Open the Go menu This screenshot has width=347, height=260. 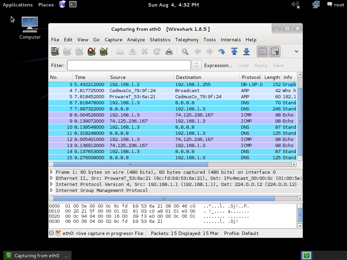point(96,40)
